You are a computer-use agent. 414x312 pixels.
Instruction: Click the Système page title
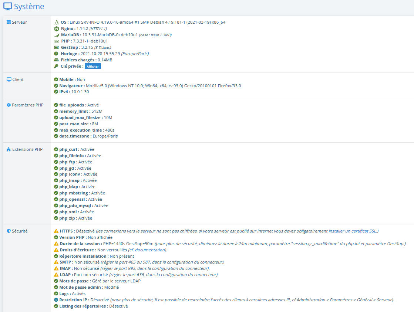(29, 6)
